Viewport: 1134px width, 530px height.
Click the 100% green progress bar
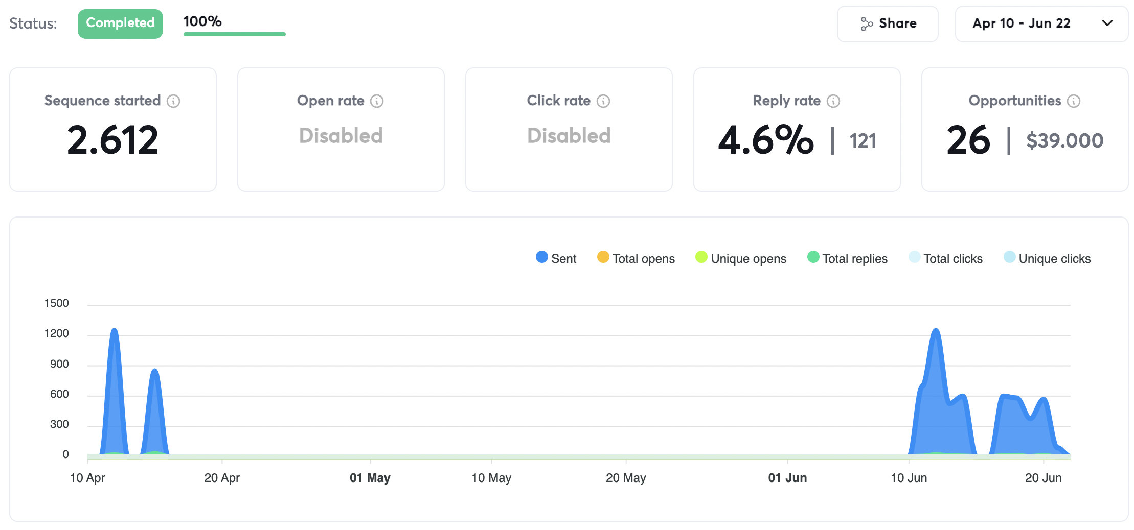pyautogui.click(x=234, y=34)
